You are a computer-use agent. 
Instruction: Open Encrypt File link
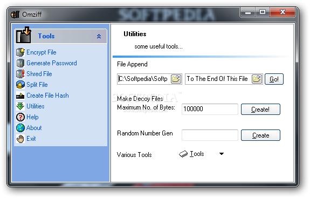tap(42, 52)
